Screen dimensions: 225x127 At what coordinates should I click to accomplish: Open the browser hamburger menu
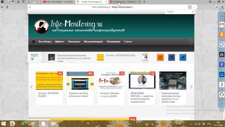click(210, 2)
